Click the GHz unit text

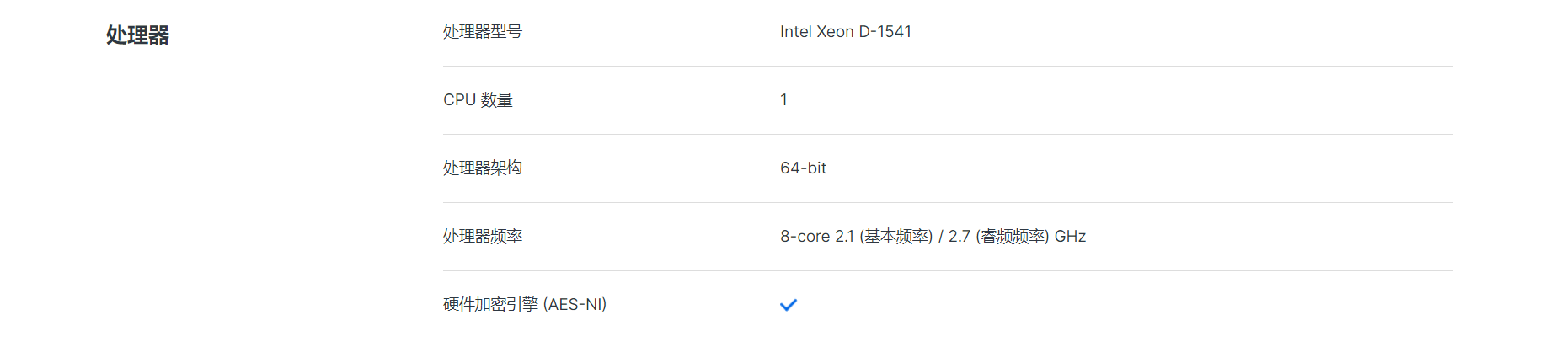[1070, 237]
